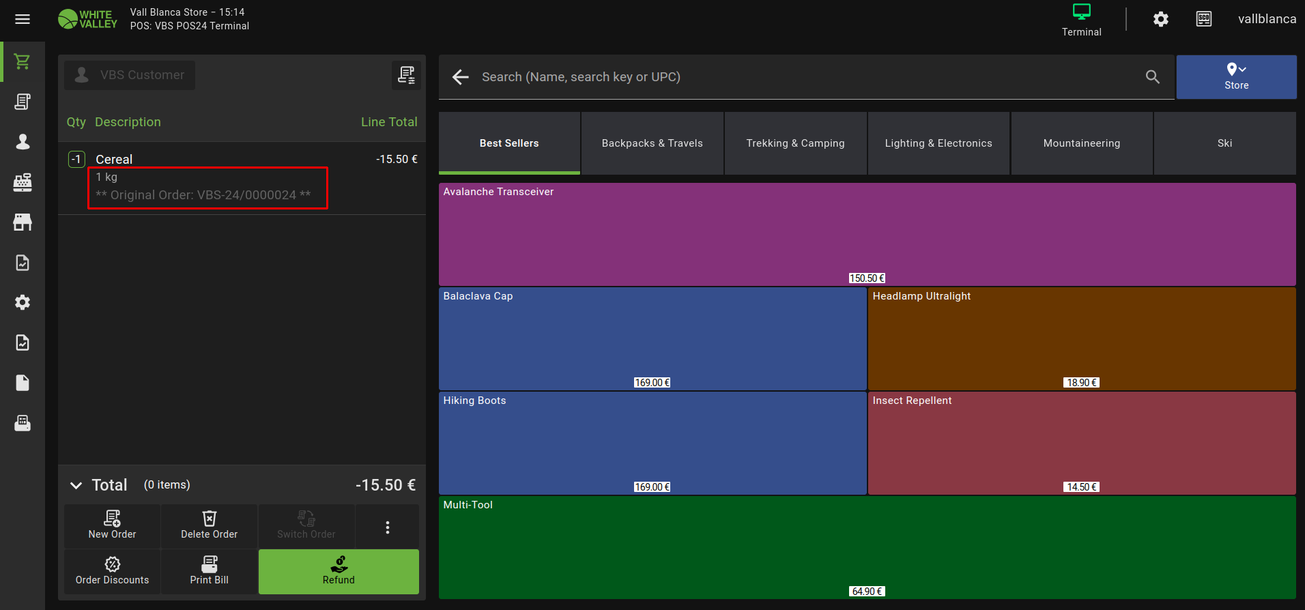Open the order list icon beside customer
The width and height of the screenshot is (1305, 610).
(x=406, y=75)
